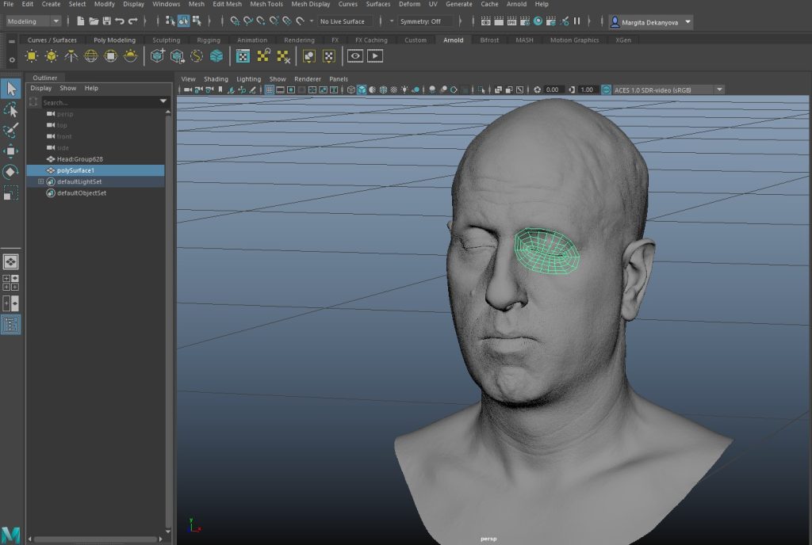Open the Arnold TX Manager shelf icon
812x545 pixels.
pyautogui.click(x=243, y=55)
